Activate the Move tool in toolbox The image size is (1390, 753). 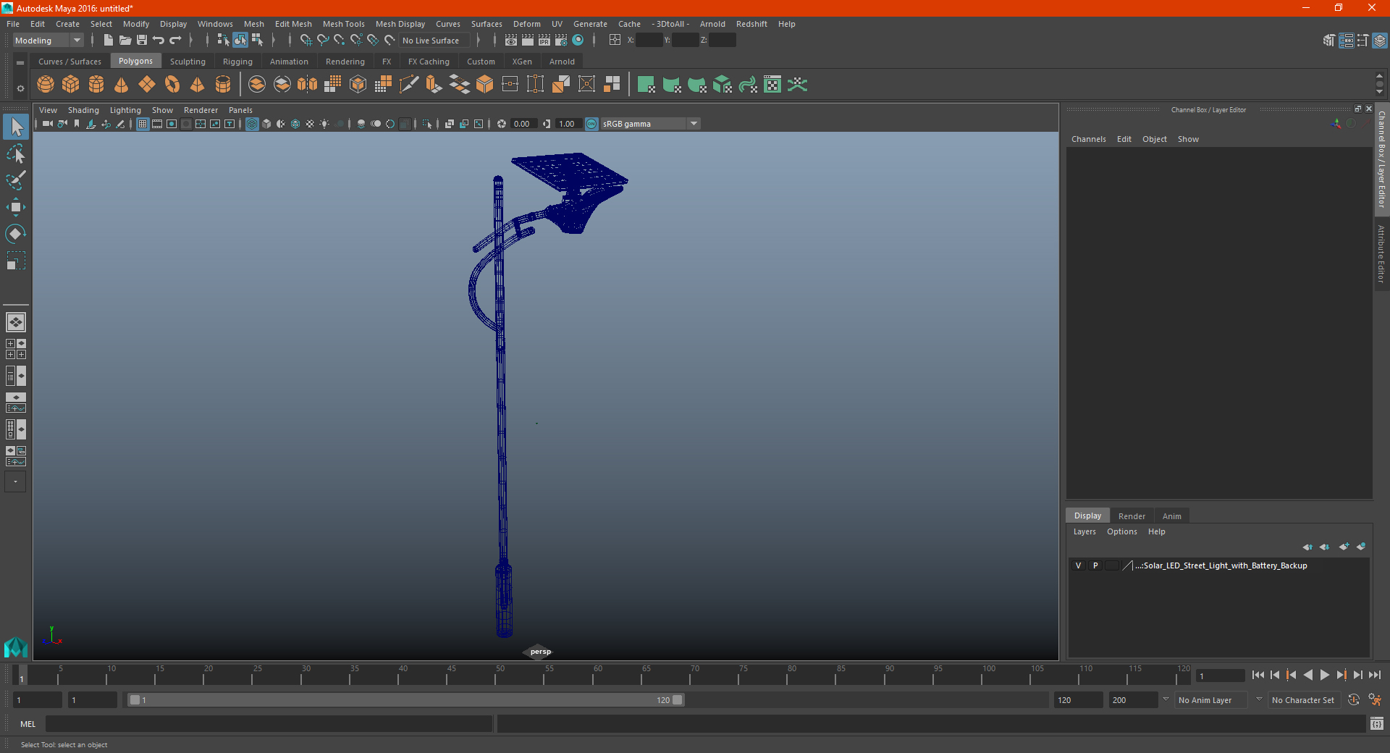point(16,207)
